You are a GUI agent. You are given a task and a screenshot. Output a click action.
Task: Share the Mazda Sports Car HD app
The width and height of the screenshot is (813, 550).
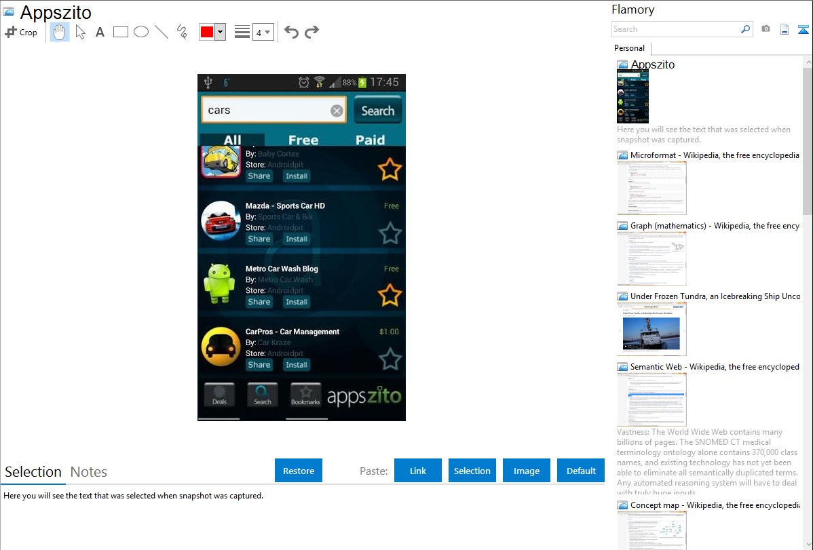[259, 239]
